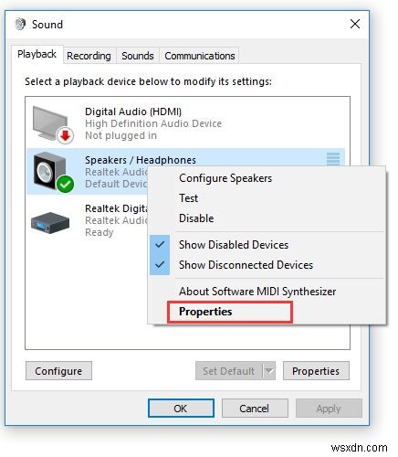Image resolution: width=398 pixels, height=457 pixels.
Task: Open the Communications tab
Action: (200, 56)
